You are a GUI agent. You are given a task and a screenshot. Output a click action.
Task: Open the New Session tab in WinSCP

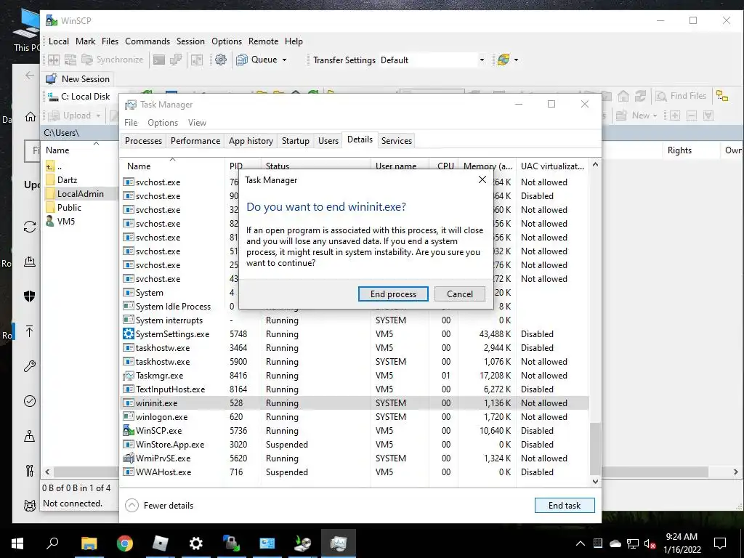(77, 78)
